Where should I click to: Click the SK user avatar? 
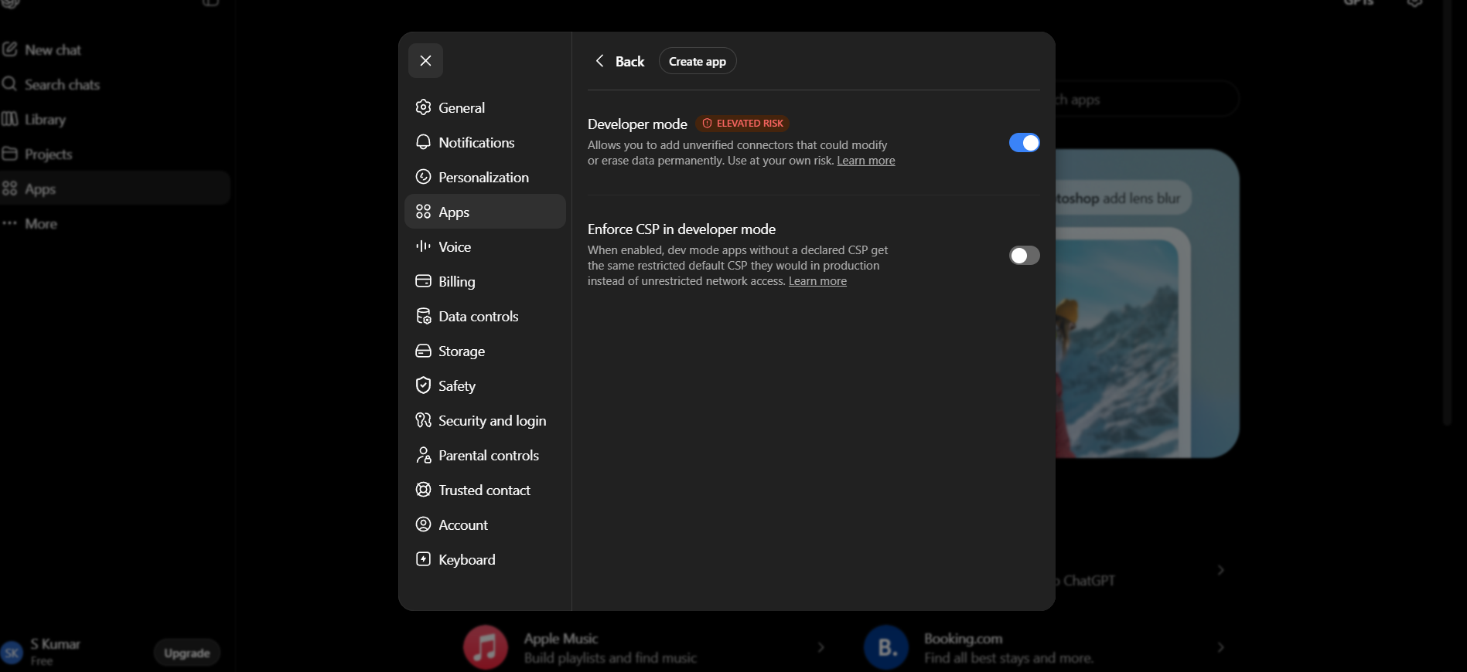(12, 653)
